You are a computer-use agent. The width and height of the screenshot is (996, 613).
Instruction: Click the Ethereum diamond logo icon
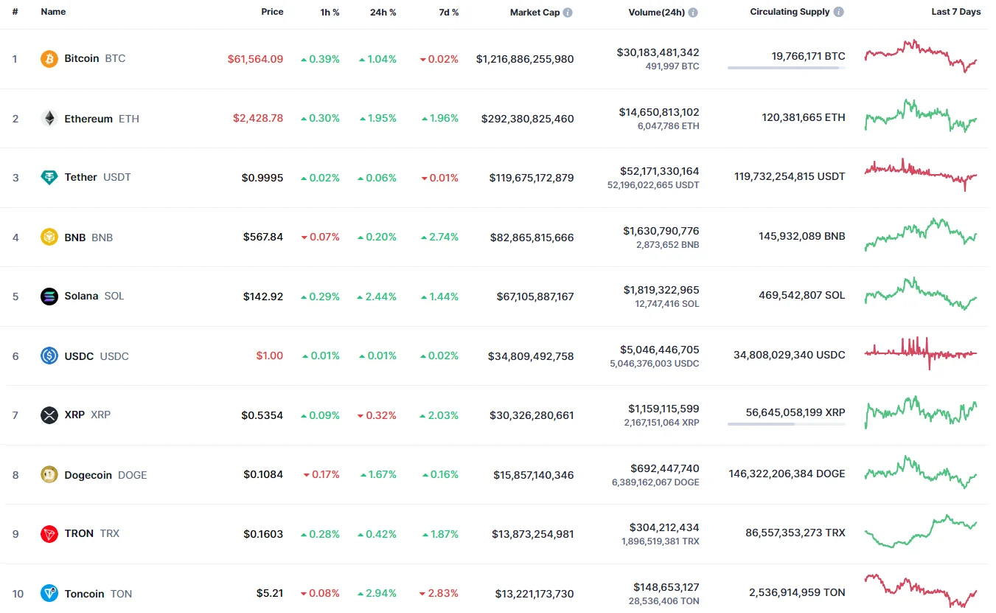[x=49, y=118]
